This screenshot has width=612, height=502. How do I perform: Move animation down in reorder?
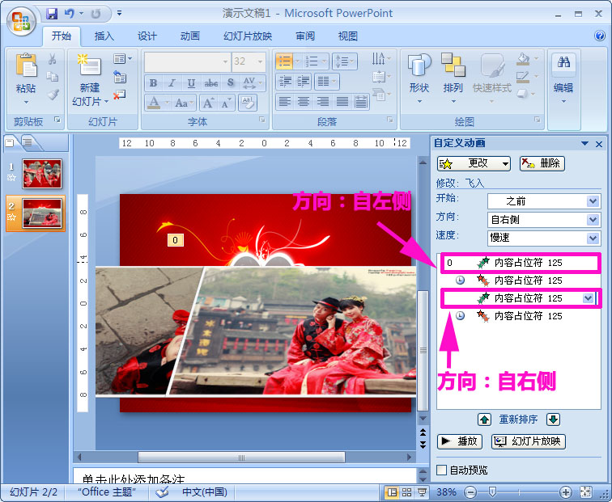pyautogui.click(x=554, y=420)
